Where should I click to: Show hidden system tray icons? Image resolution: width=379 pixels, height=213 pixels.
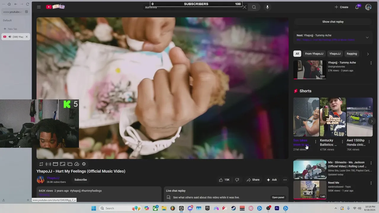point(336,208)
